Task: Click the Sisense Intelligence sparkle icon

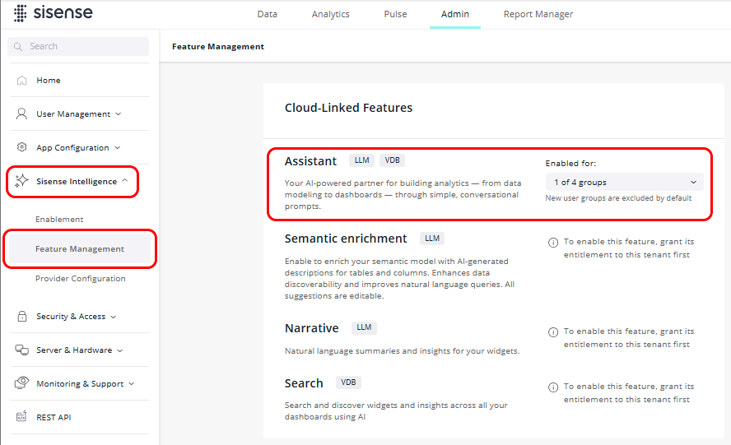Action: tap(21, 181)
